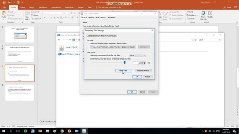
Task: Click the Underline formatting icon
Action: click(52, 18)
